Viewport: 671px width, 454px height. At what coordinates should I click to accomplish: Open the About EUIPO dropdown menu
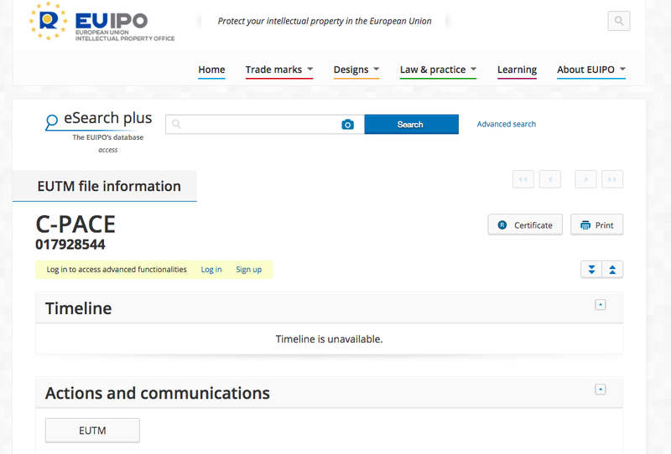tap(591, 70)
